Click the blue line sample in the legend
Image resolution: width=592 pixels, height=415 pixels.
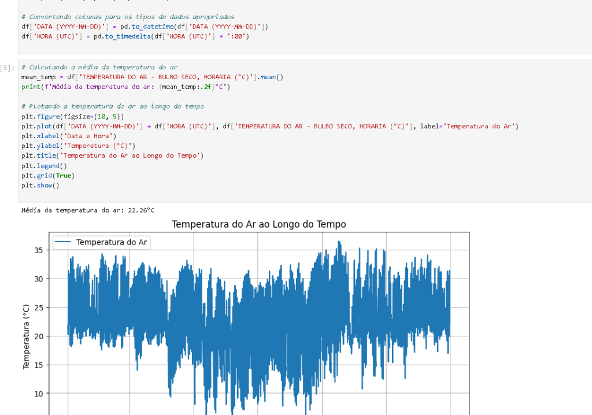(x=63, y=242)
